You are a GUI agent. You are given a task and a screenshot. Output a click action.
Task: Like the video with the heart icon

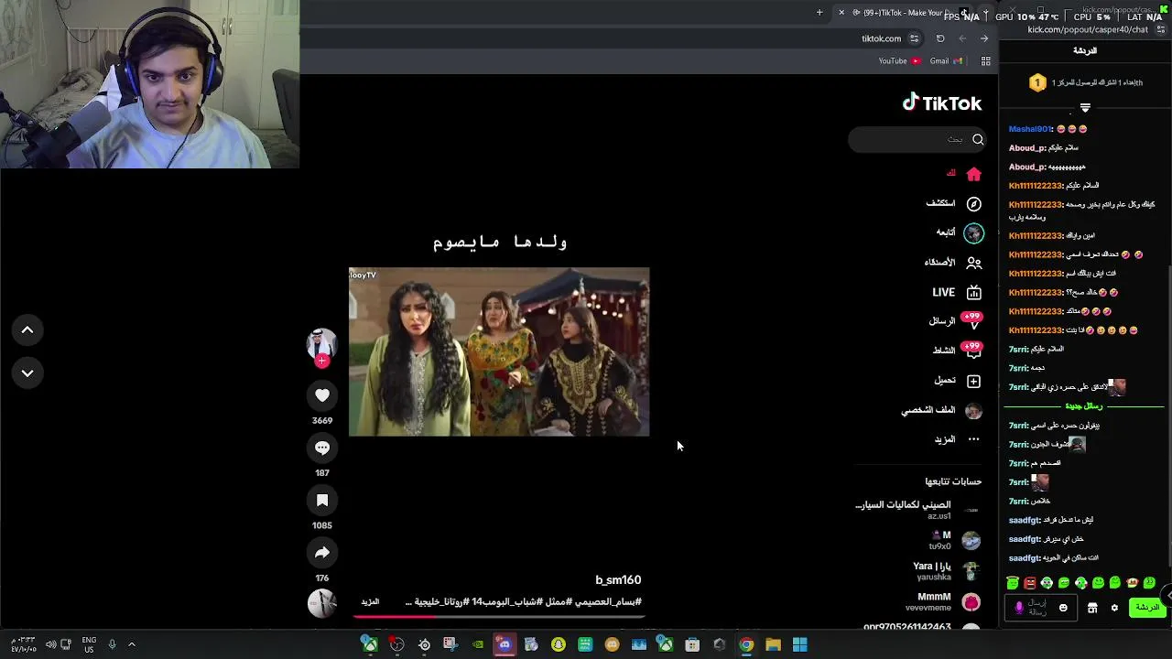(322, 395)
